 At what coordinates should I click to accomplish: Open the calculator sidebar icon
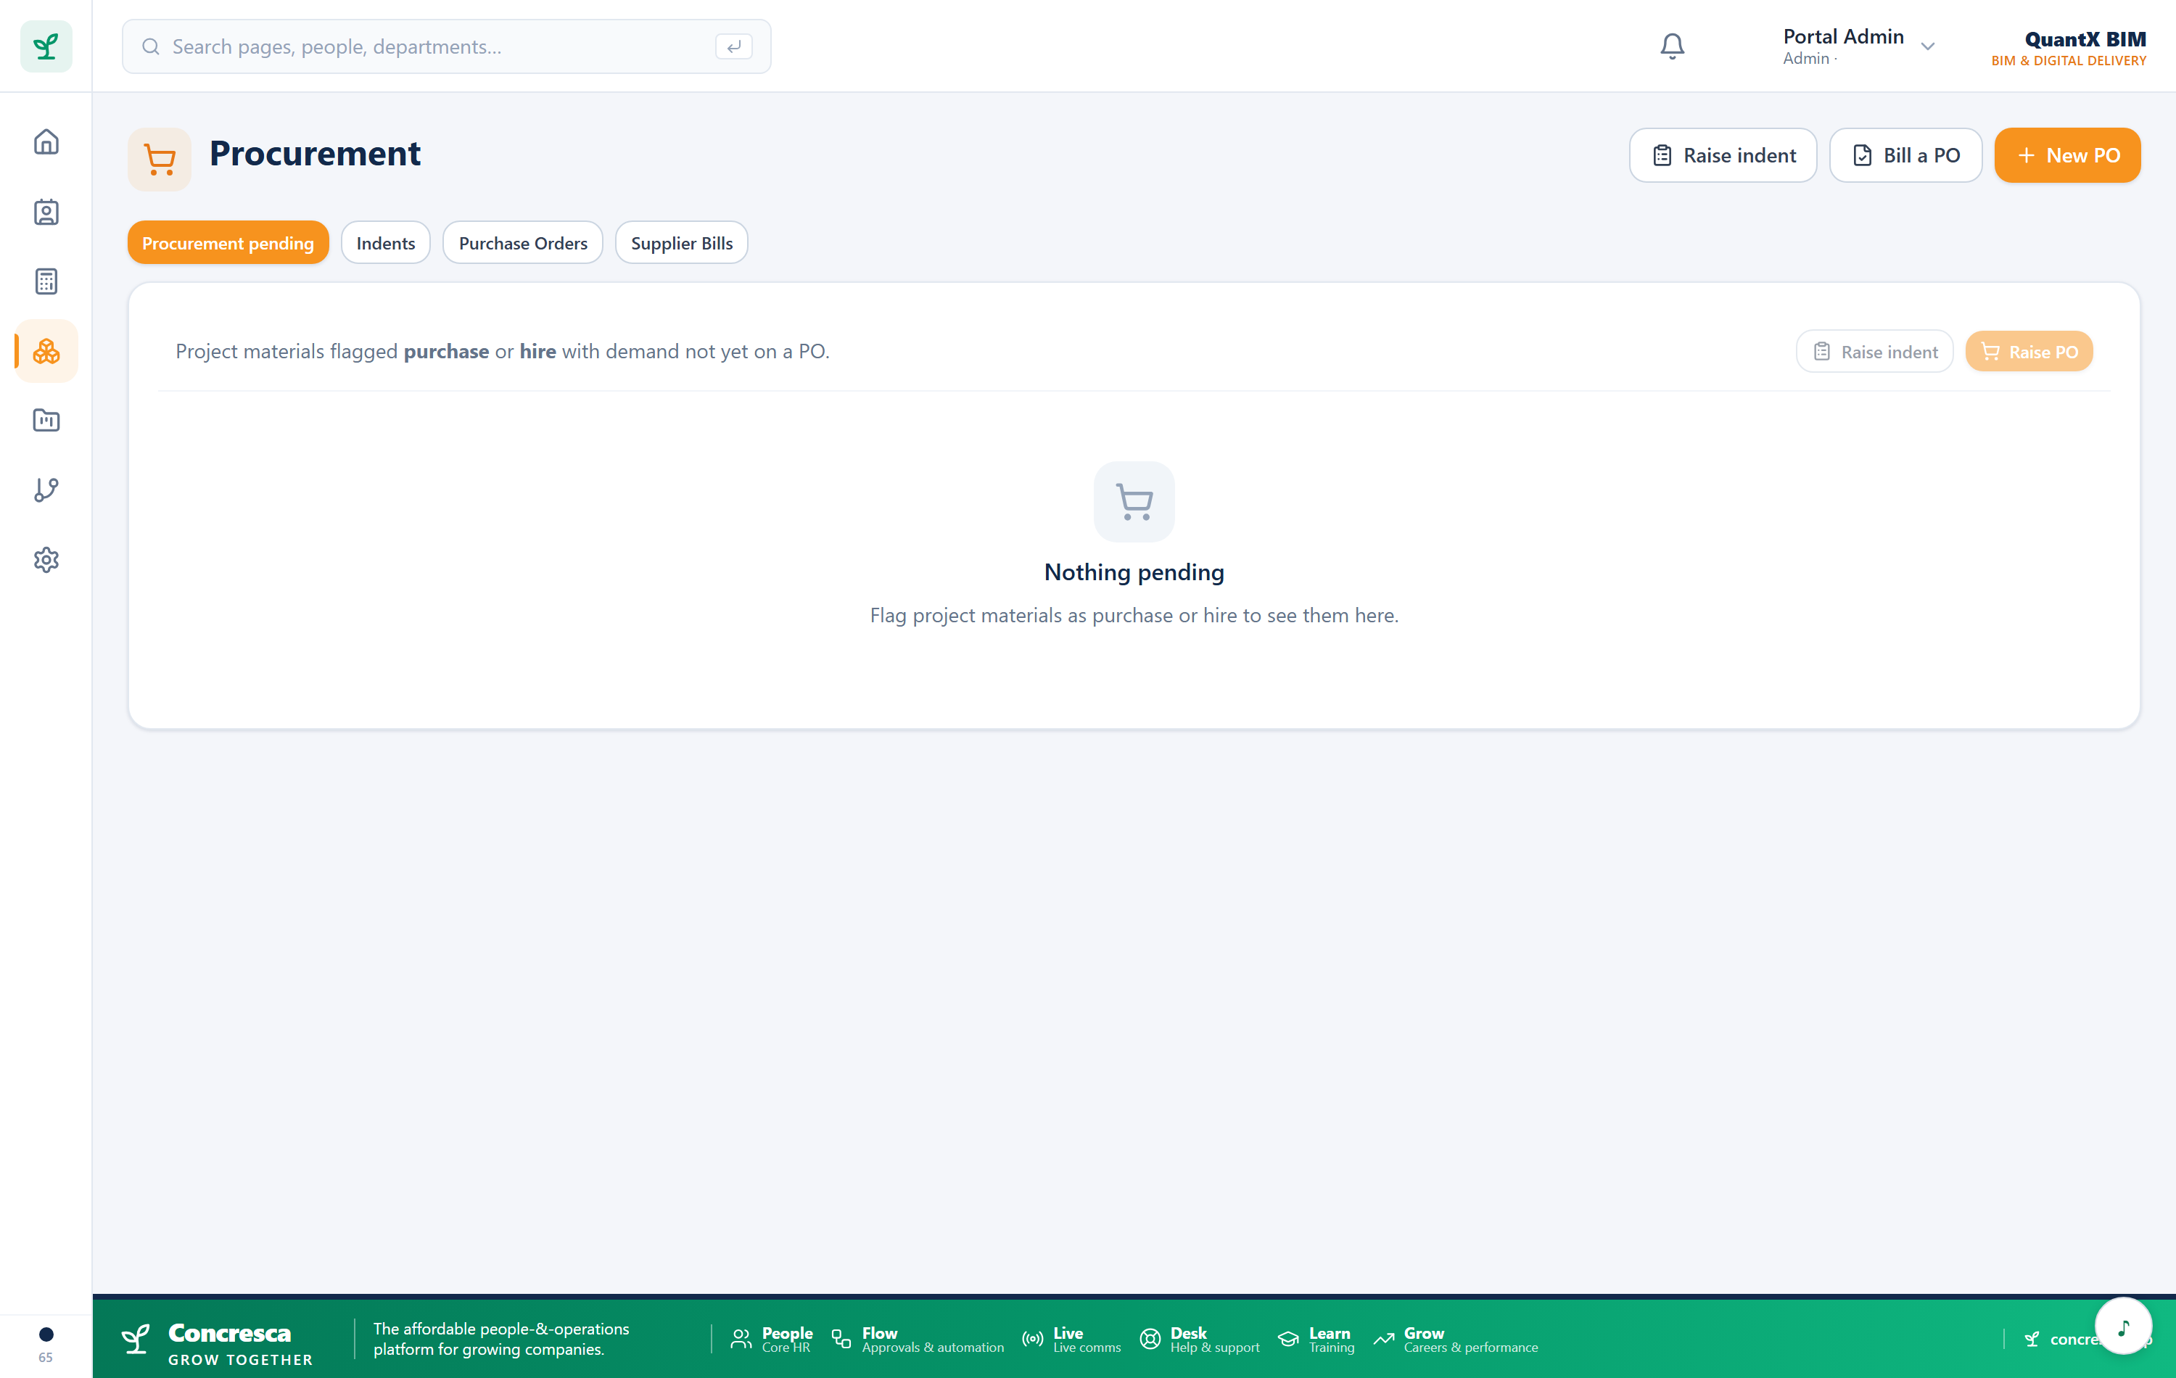tap(46, 281)
